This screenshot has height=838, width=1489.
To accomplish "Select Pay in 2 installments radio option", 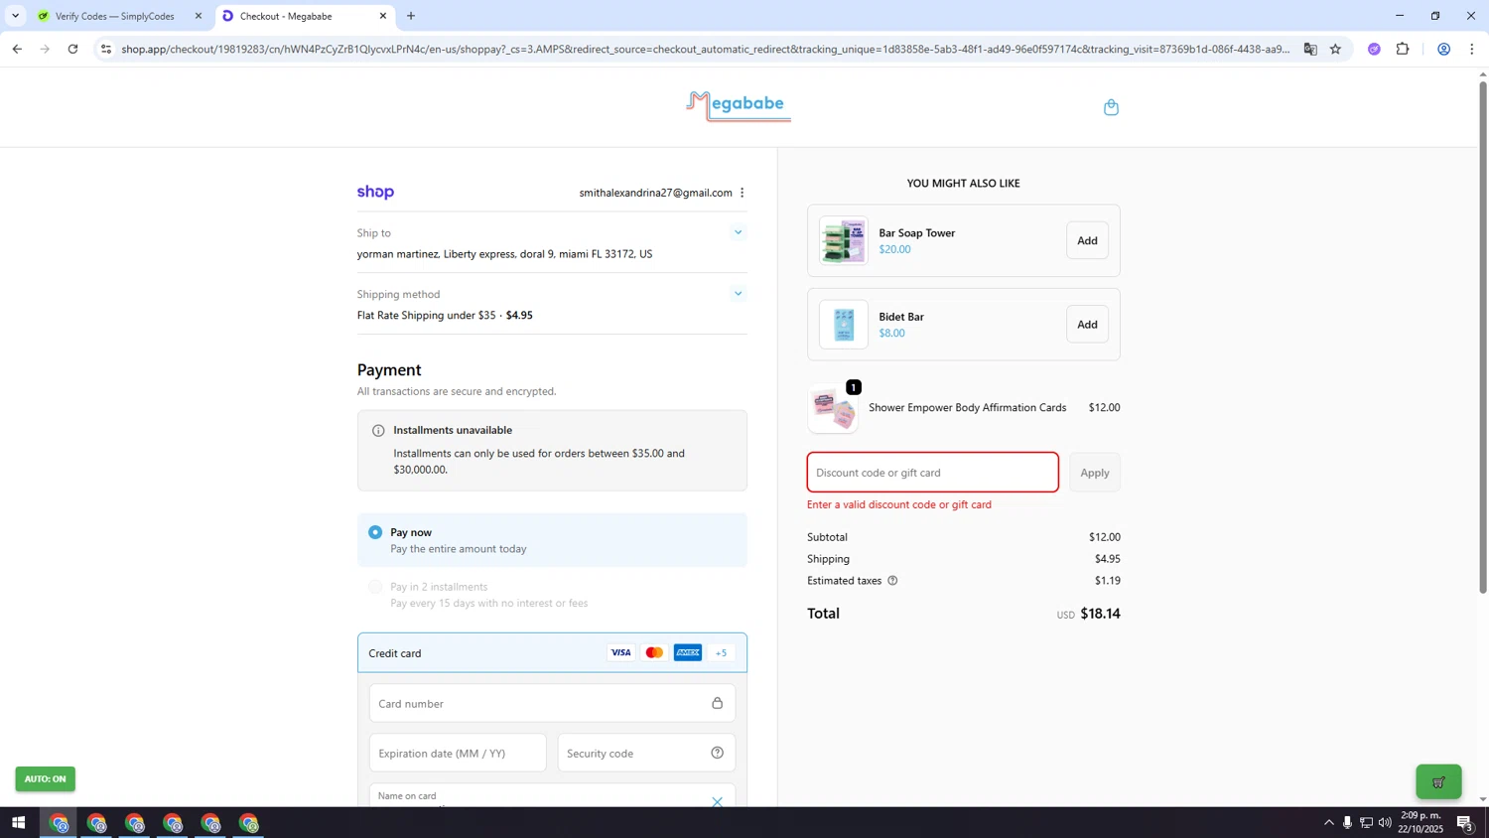I will [x=375, y=587].
